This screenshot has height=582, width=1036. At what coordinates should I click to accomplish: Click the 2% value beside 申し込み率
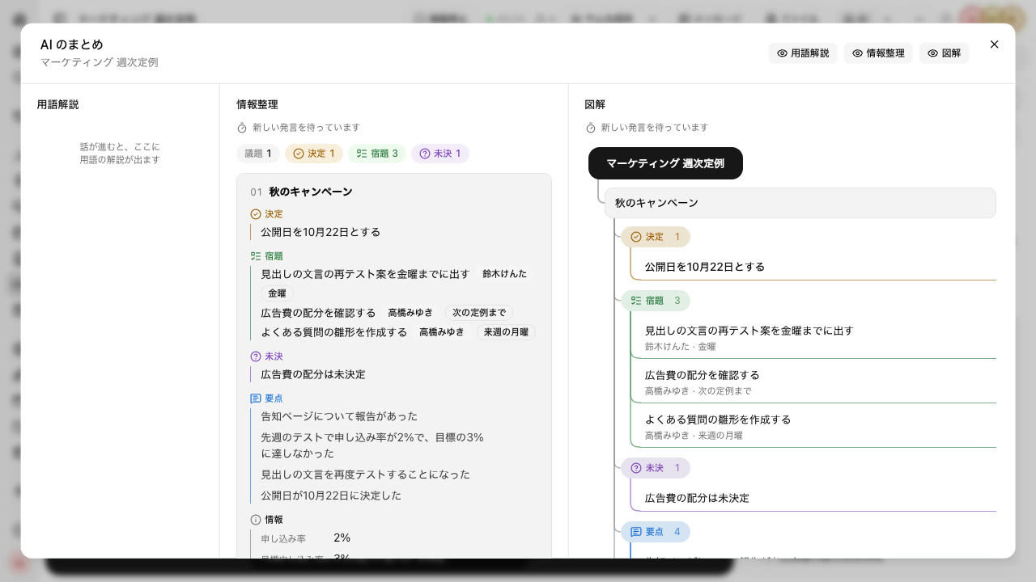(342, 538)
